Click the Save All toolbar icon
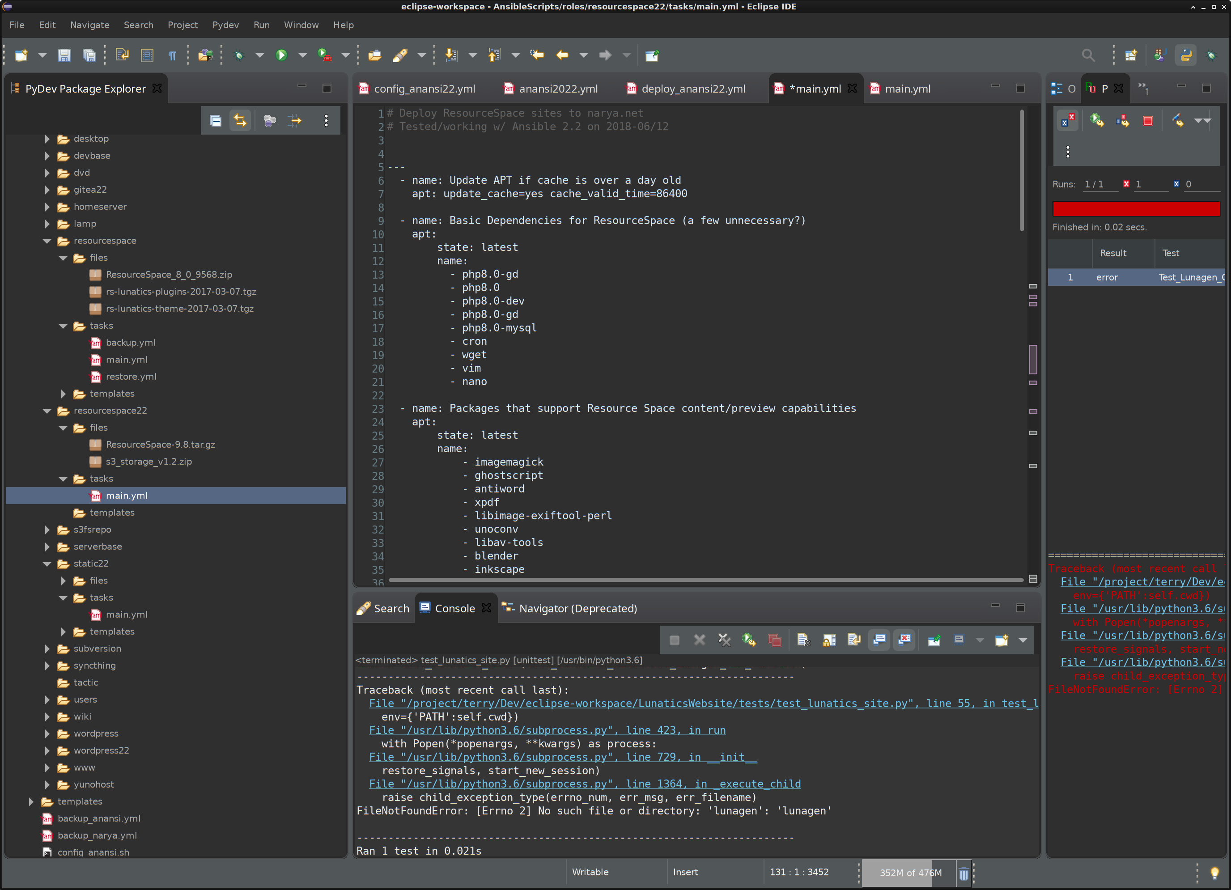The image size is (1231, 890). point(89,55)
